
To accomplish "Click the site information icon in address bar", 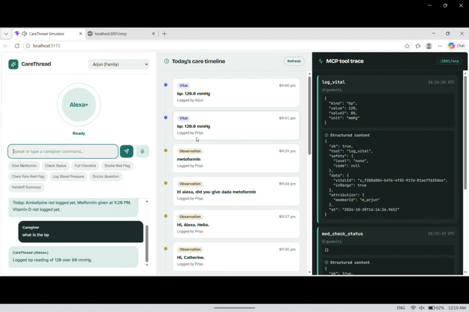I will pyautogui.click(x=28, y=46).
